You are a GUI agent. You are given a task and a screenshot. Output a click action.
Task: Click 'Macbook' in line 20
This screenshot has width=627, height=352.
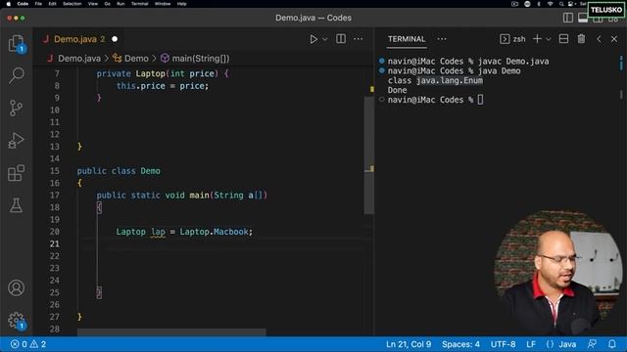(x=231, y=232)
